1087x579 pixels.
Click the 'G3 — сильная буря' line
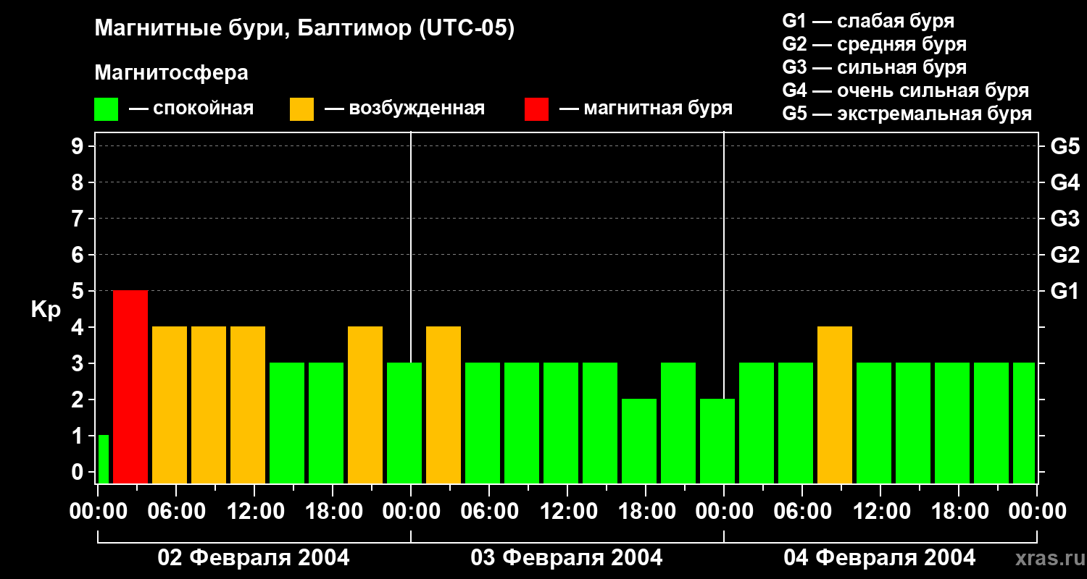[x=874, y=67]
